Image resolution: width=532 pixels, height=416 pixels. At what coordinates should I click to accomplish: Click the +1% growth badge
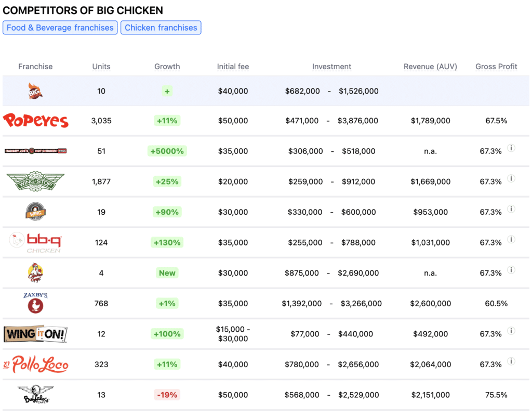(167, 303)
